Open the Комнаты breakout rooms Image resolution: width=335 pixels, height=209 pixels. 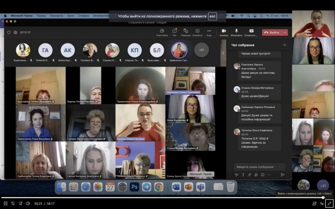click(x=197, y=32)
